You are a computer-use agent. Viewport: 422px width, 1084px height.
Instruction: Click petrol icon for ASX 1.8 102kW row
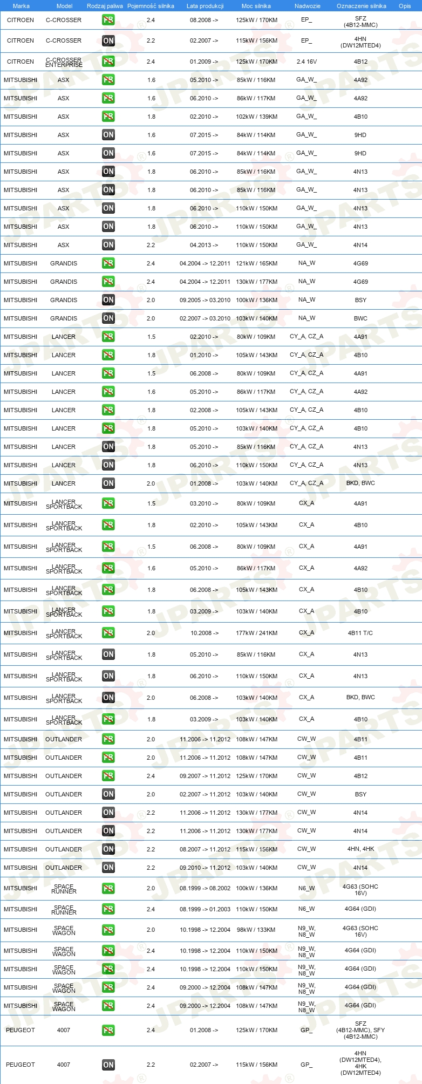point(108,117)
